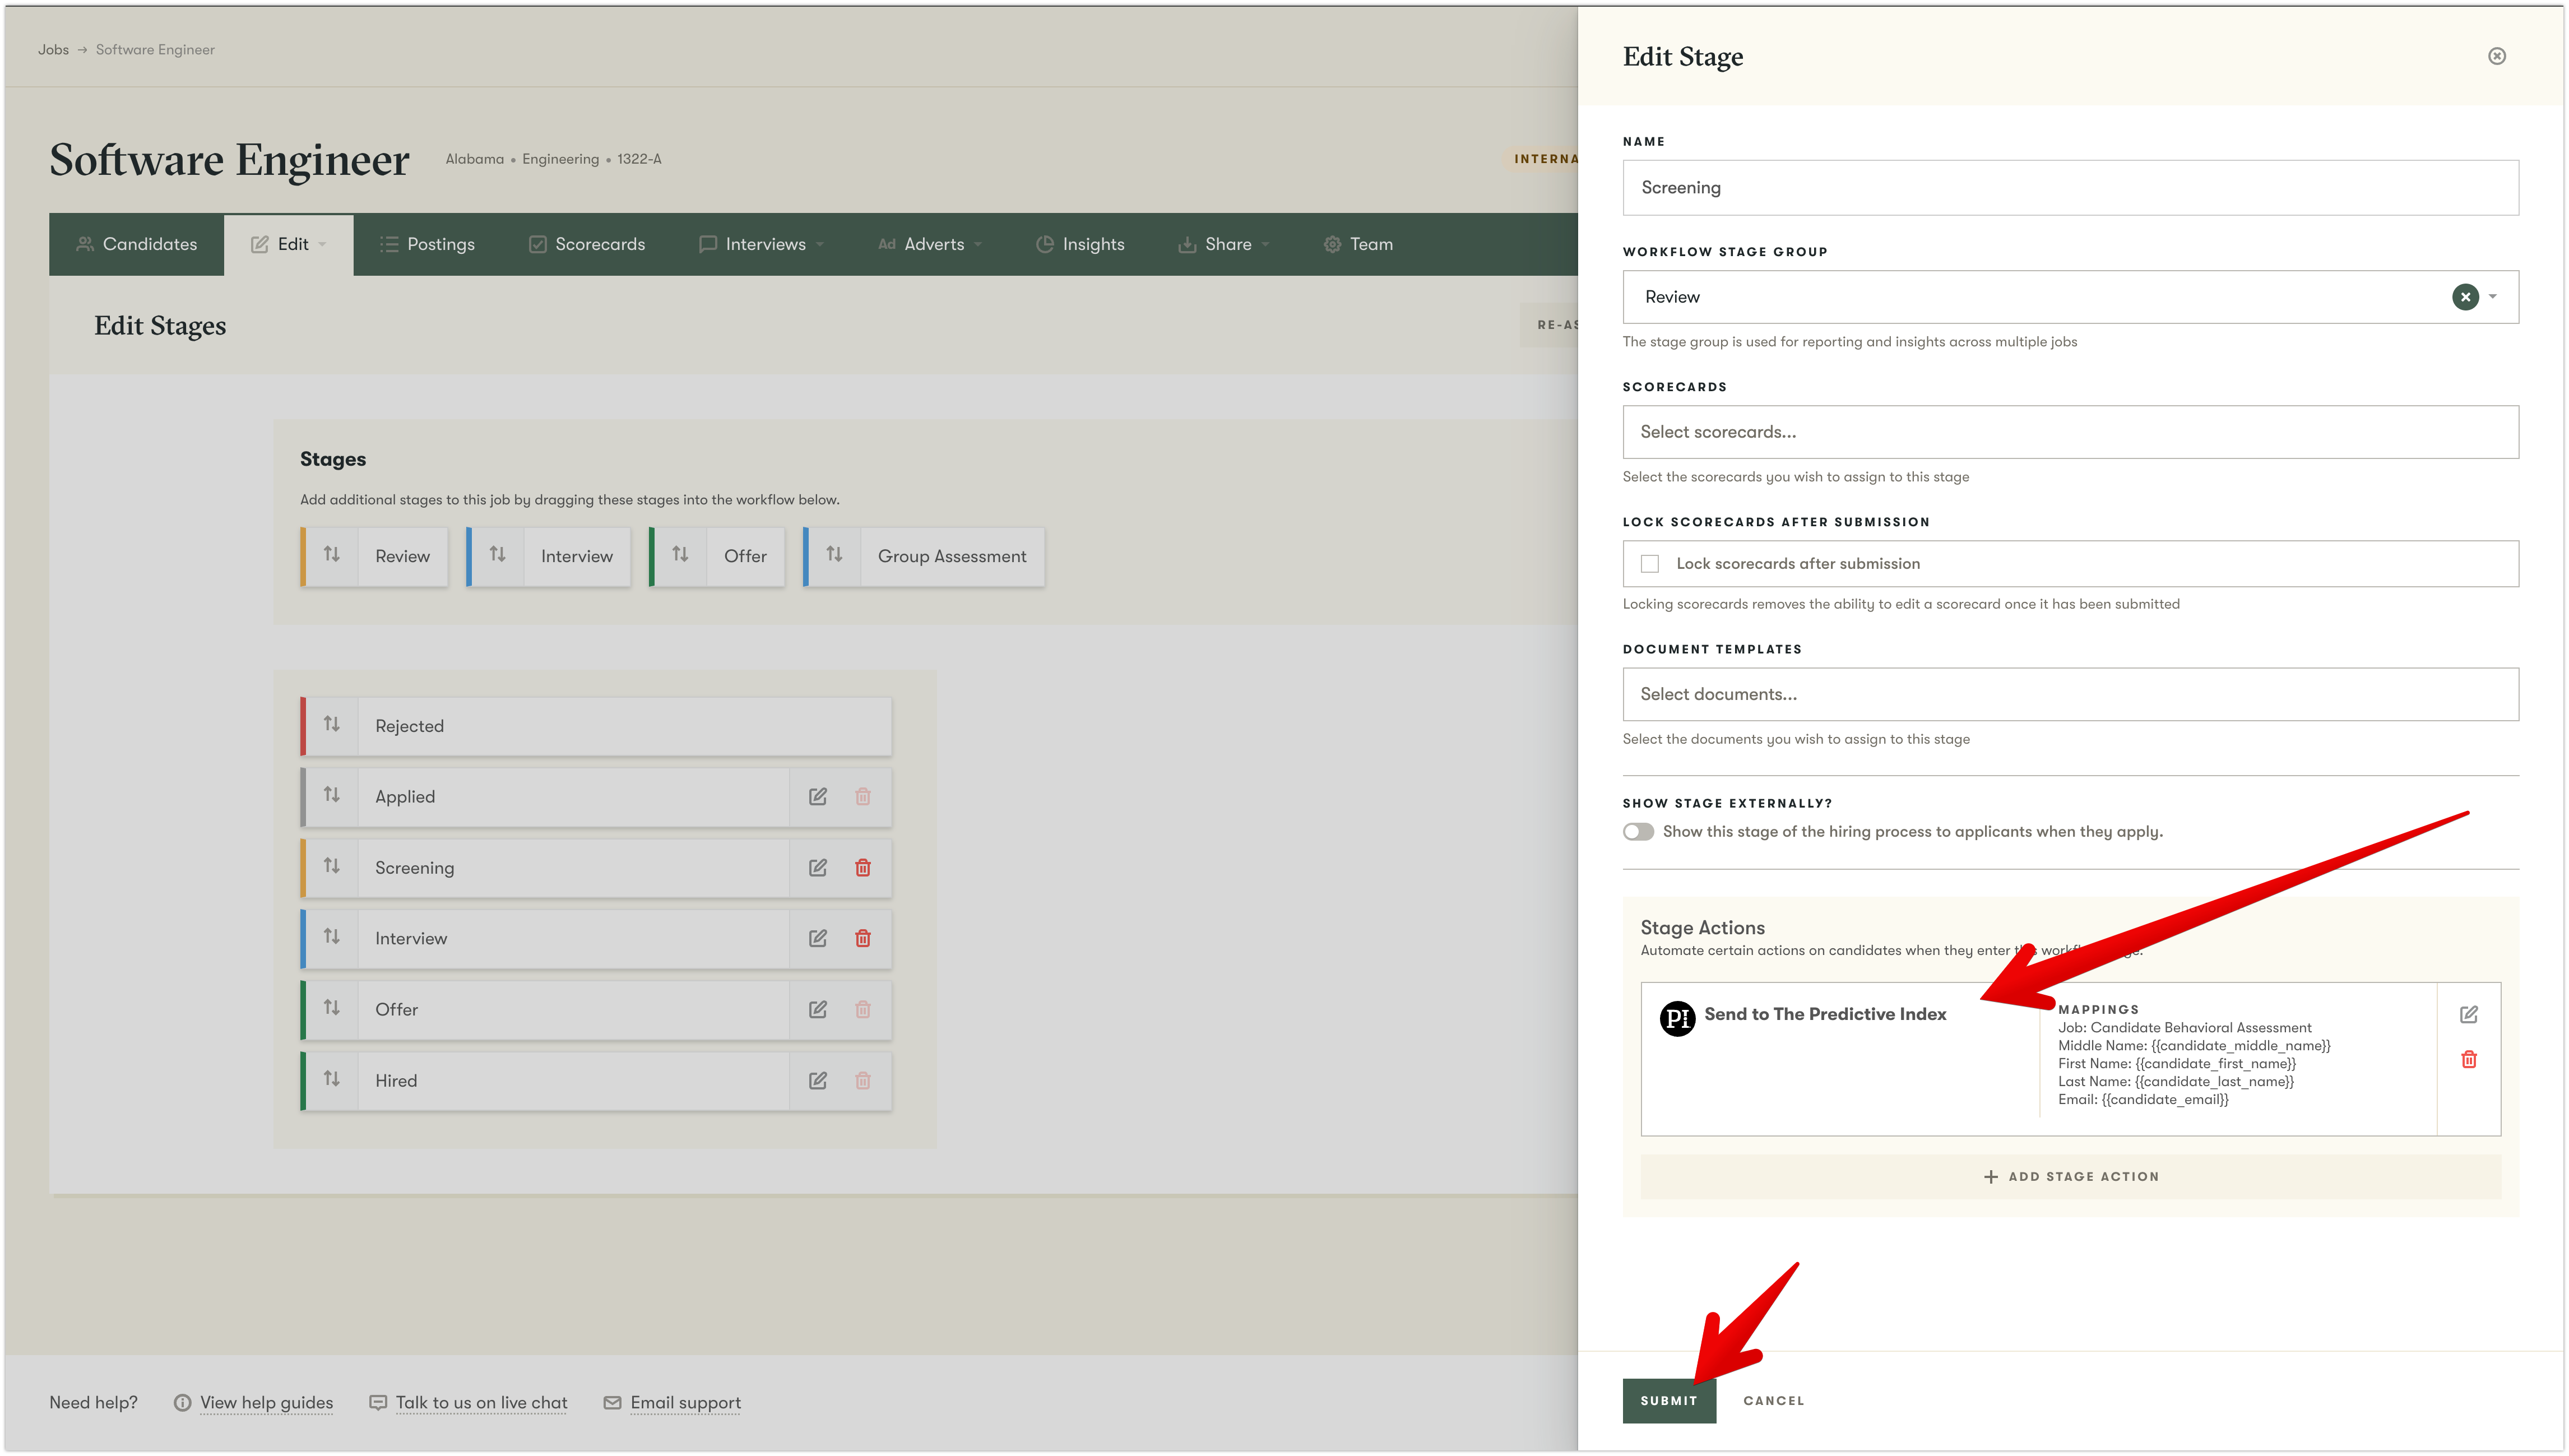Delete the Send to Predictive Index action
The image size is (2569, 1456).
coord(2468,1059)
